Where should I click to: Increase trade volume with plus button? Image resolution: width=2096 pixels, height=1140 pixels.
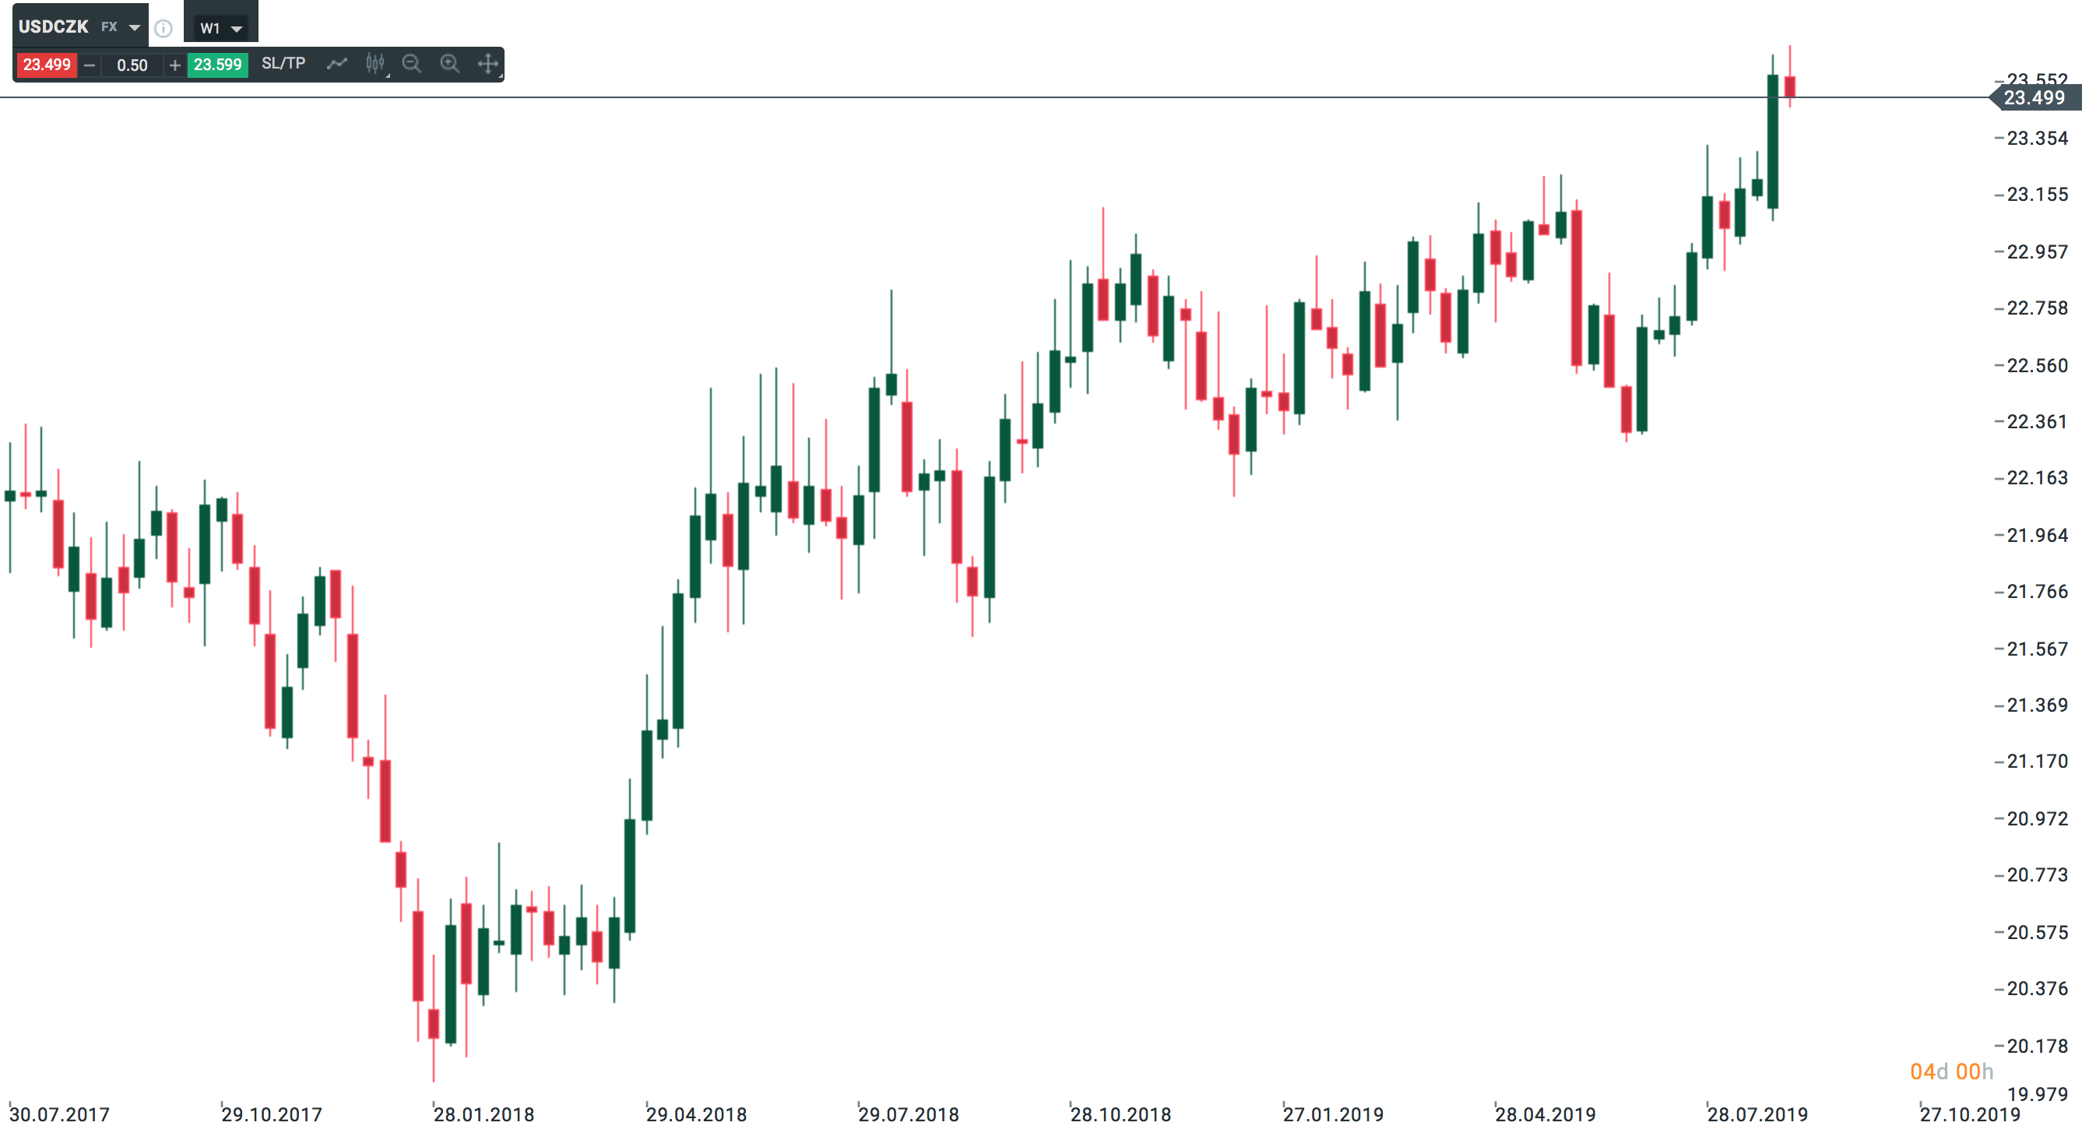pos(175,65)
